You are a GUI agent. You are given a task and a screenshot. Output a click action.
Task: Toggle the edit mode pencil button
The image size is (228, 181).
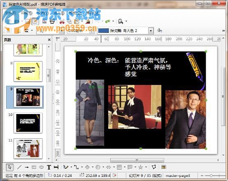coord(35,21)
